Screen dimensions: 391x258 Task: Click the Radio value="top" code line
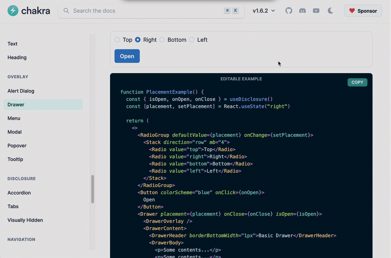[x=192, y=150]
